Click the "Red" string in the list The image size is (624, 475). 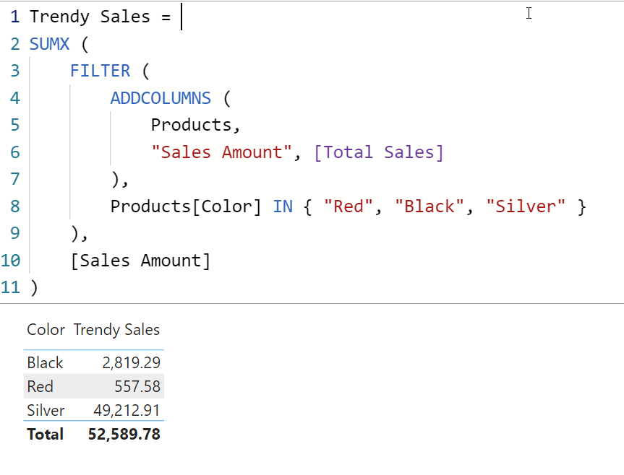click(349, 206)
